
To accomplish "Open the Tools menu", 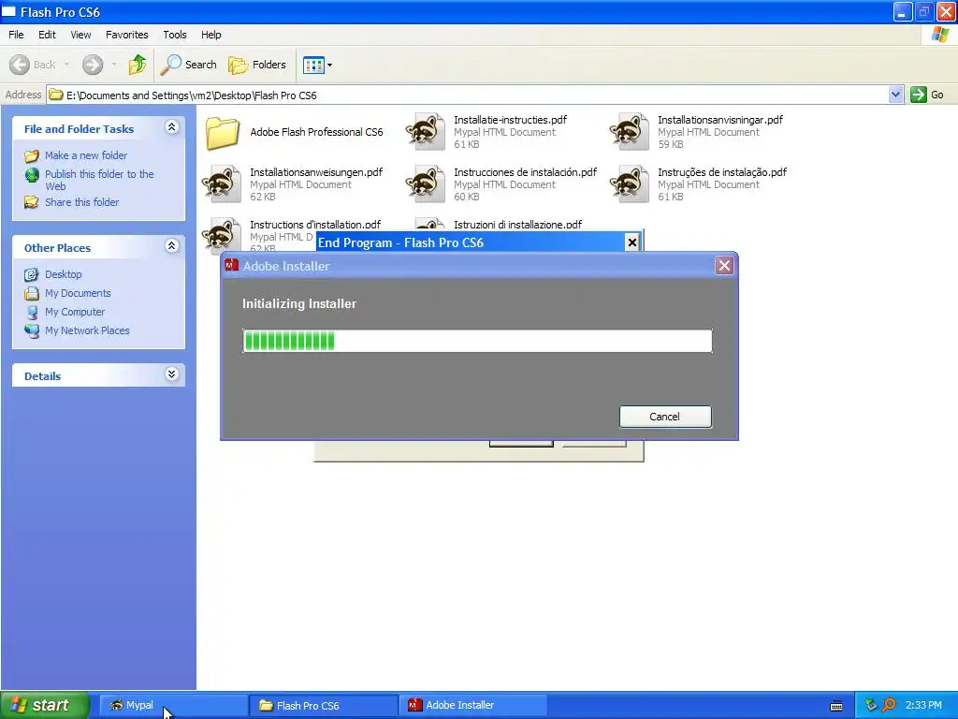I will coord(175,35).
